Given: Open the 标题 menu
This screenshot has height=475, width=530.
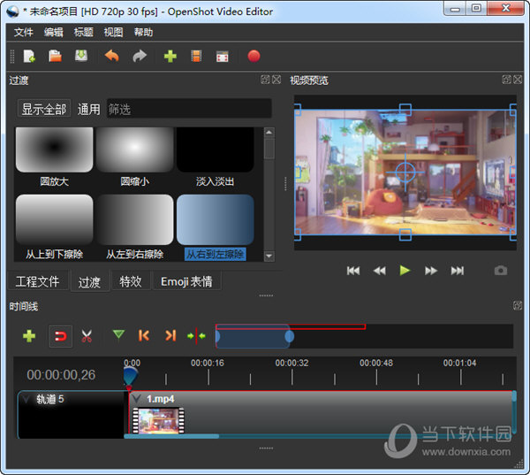Looking at the screenshot, I should (x=84, y=32).
